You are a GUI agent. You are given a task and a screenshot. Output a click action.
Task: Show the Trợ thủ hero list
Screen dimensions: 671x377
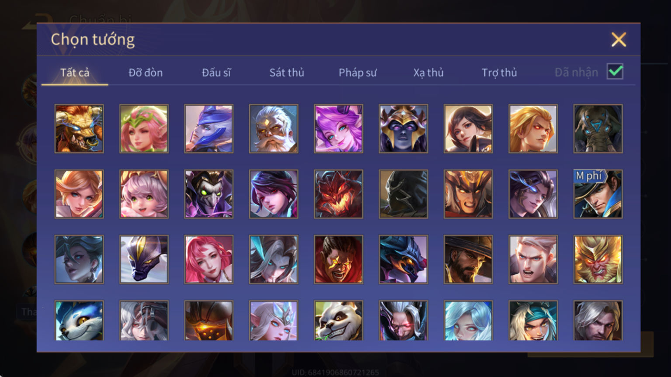click(x=499, y=73)
